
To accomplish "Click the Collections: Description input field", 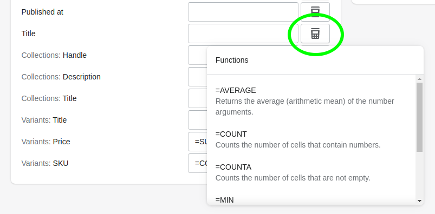I will pyautogui.click(x=198, y=77).
